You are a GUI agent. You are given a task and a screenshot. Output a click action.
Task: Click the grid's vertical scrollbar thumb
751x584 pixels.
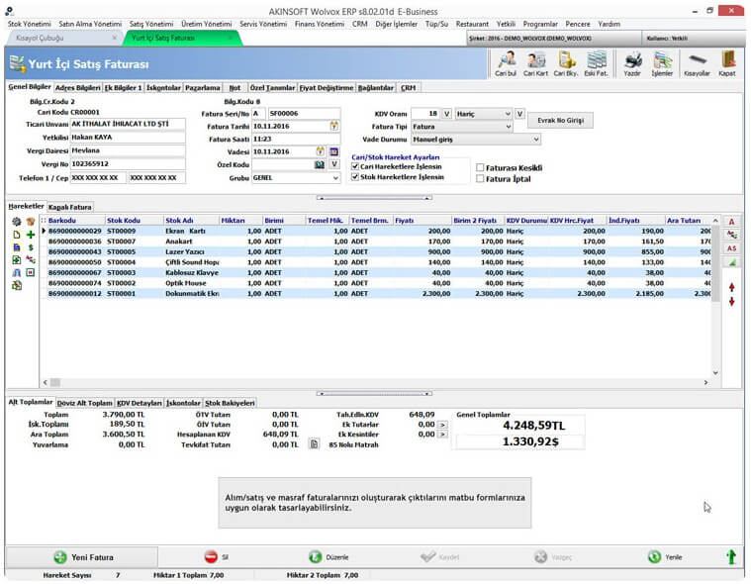[715, 264]
